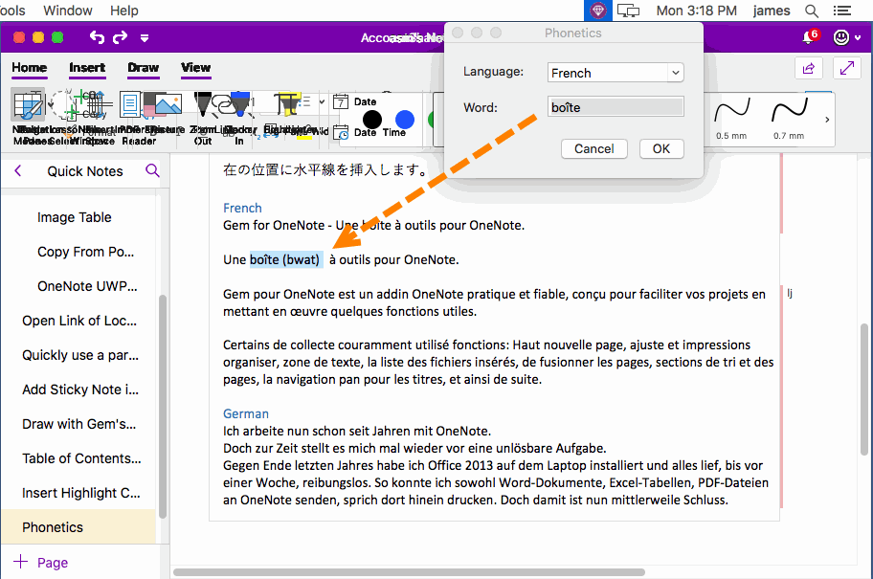873x579 pixels.
Task: Open Spotlight search magnifier in menu bar
Action: pos(812,11)
